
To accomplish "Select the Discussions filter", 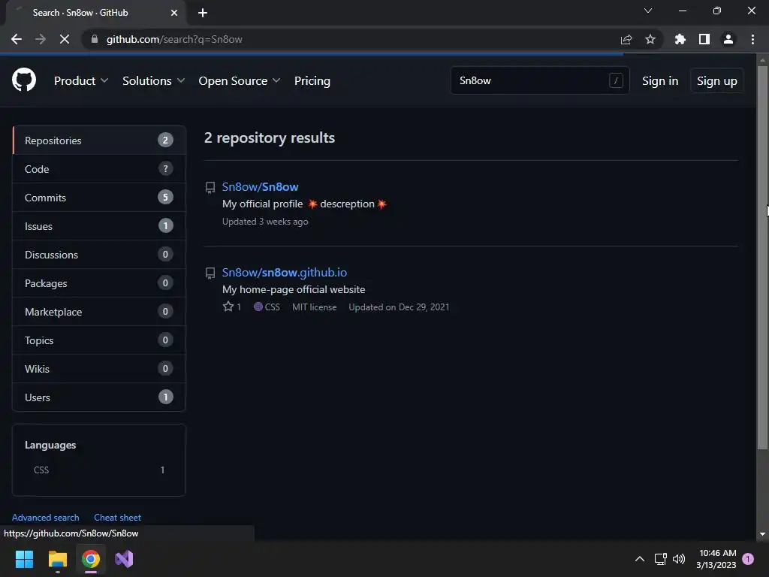I will (x=99, y=255).
